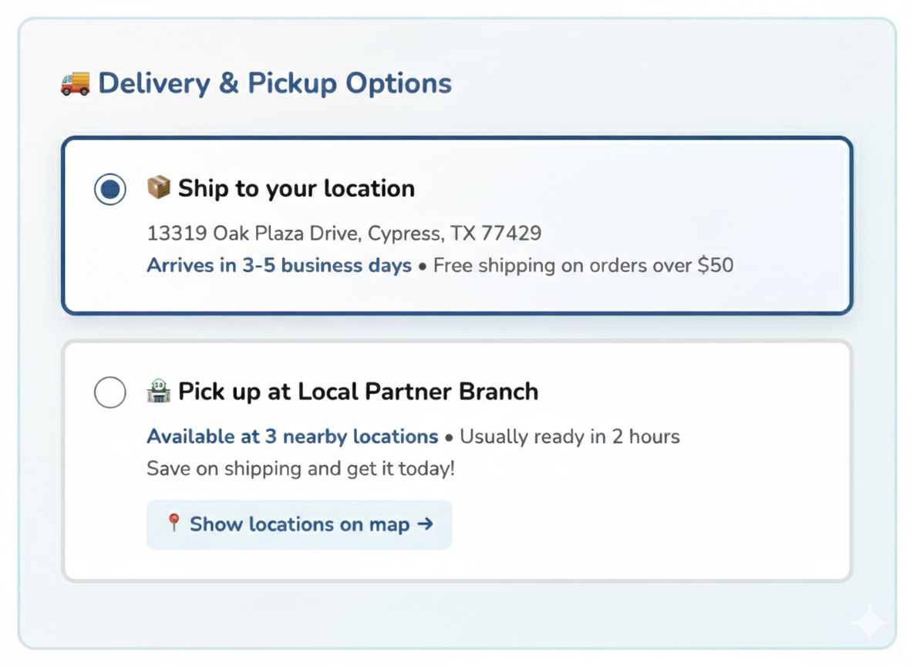
Task: Click the Usually ready in 2 hours text
Action: point(570,437)
